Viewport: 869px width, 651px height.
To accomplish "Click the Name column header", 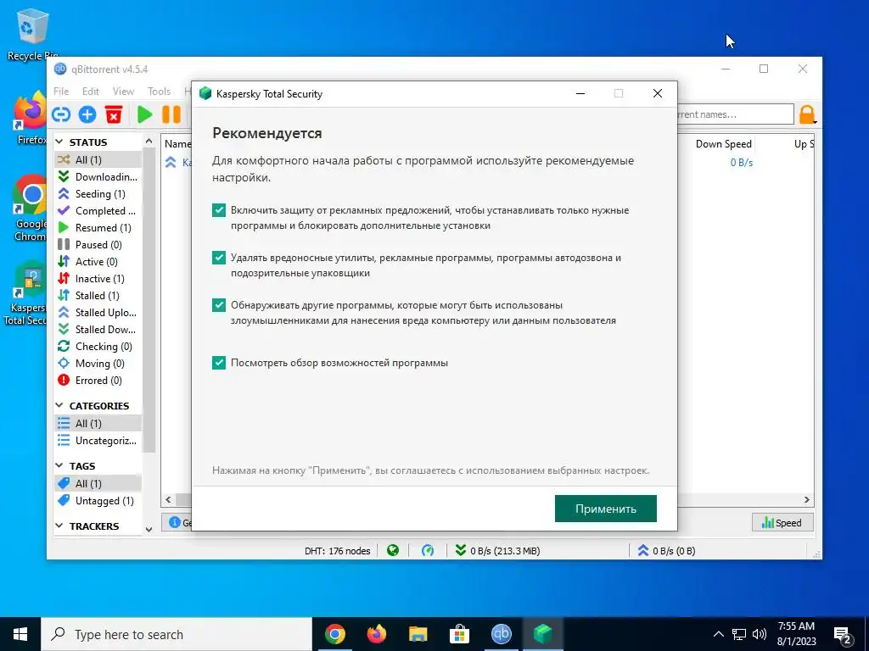I will (x=177, y=144).
